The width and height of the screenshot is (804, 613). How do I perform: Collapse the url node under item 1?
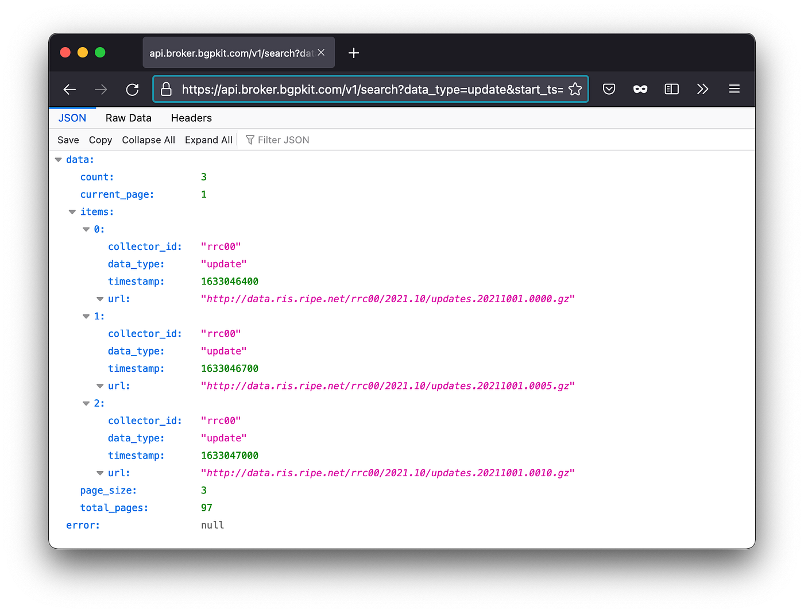tap(100, 386)
